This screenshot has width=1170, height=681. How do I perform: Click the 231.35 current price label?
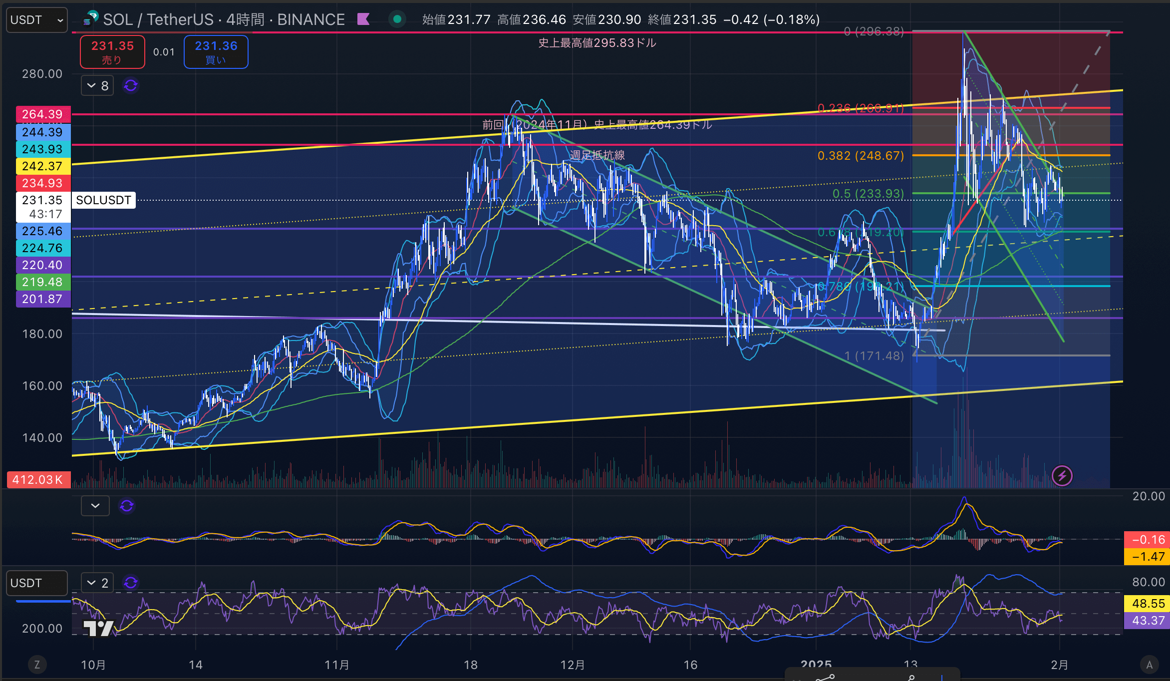click(43, 207)
